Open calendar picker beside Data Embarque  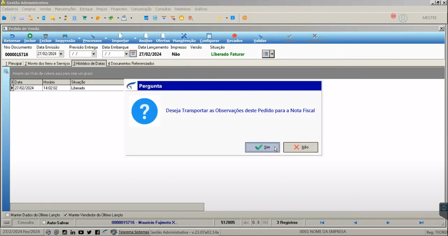(x=133, y=54)
